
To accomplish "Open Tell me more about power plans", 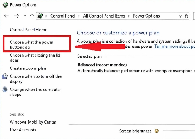I will pyautogui.click(x=174, y=46).
